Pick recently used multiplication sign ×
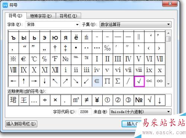Viewport: 186px width, 138px height. click(x=55, y=100)
